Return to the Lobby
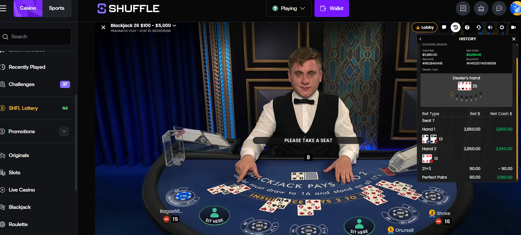521x235 pixels. pos(425,27)
